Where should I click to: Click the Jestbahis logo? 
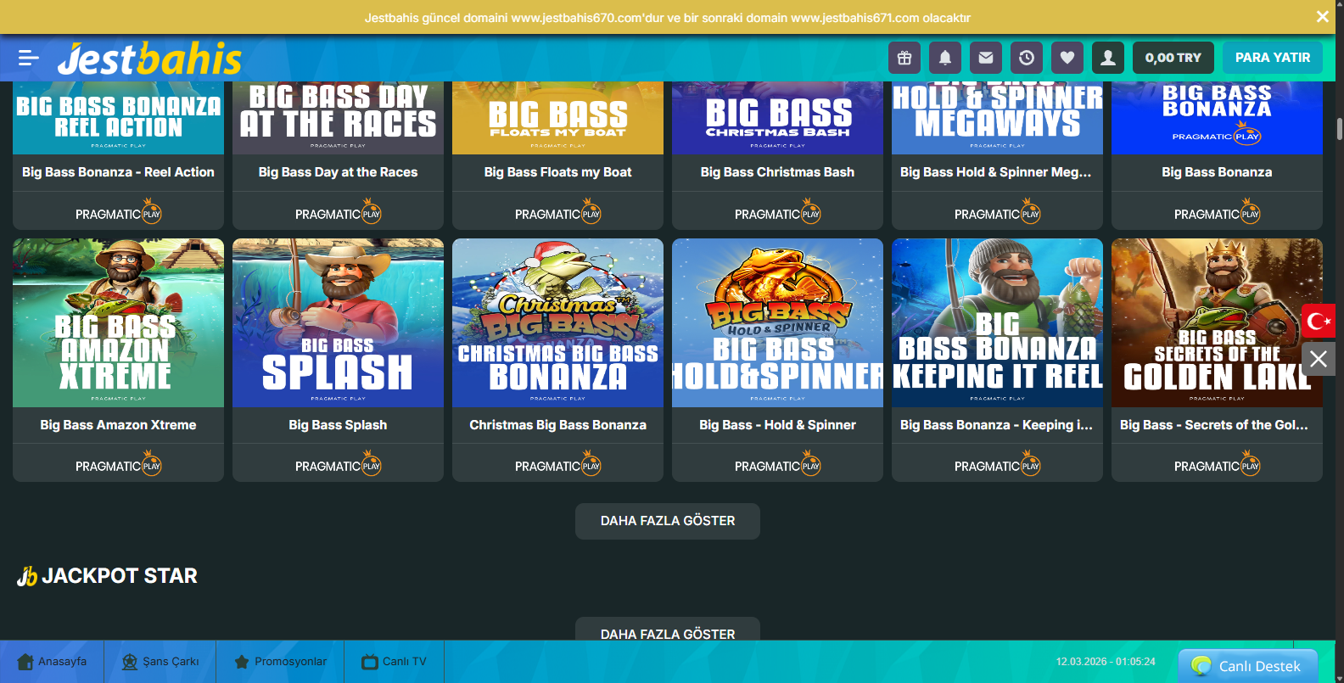coord(149,59)
